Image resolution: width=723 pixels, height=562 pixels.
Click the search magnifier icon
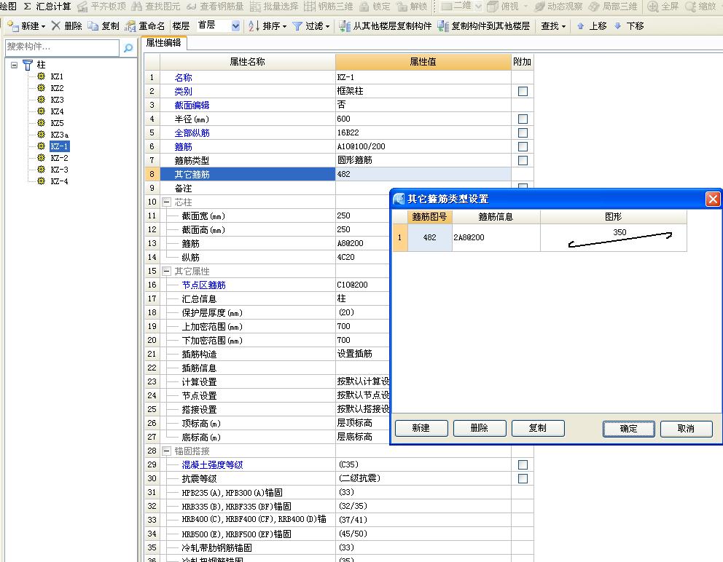pyautogui.click(x=129, y=47)
